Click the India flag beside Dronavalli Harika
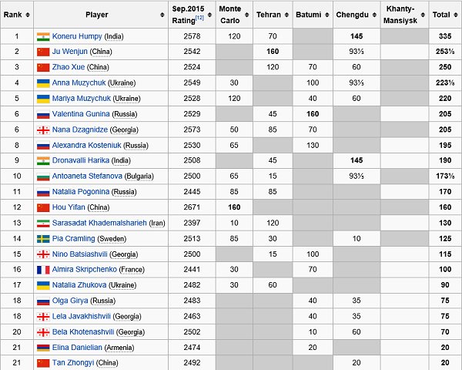Screen dimensions: 462x370 click(x=43, y=161)
